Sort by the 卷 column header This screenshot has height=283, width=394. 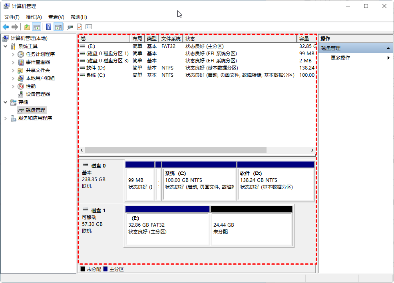(x=104, y=39)
